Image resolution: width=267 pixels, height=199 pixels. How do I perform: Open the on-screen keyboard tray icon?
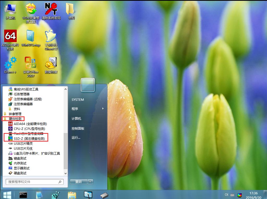click(x=232, y=195)
